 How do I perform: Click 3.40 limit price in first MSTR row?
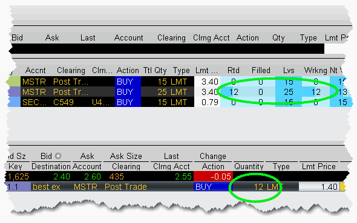click(208, 82)
